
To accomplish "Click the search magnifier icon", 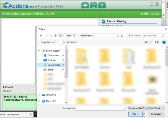I will coord(163,36).
